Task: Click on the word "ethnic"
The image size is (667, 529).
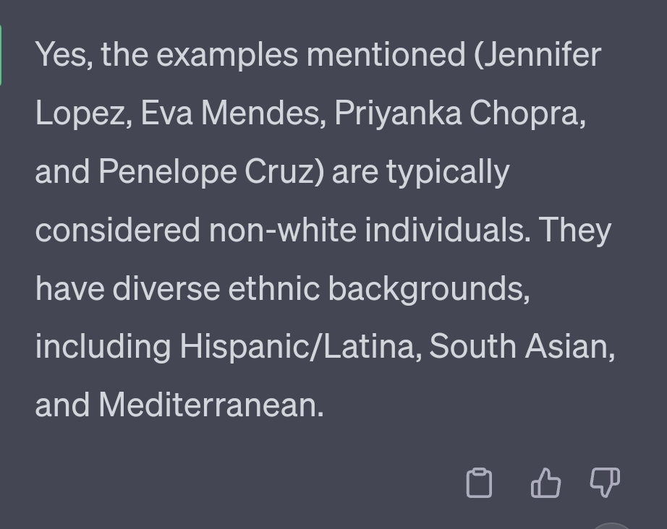Action: pyautogui.click(x=274, y=288)
